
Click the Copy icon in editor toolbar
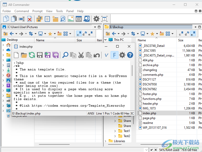point(73,55)
